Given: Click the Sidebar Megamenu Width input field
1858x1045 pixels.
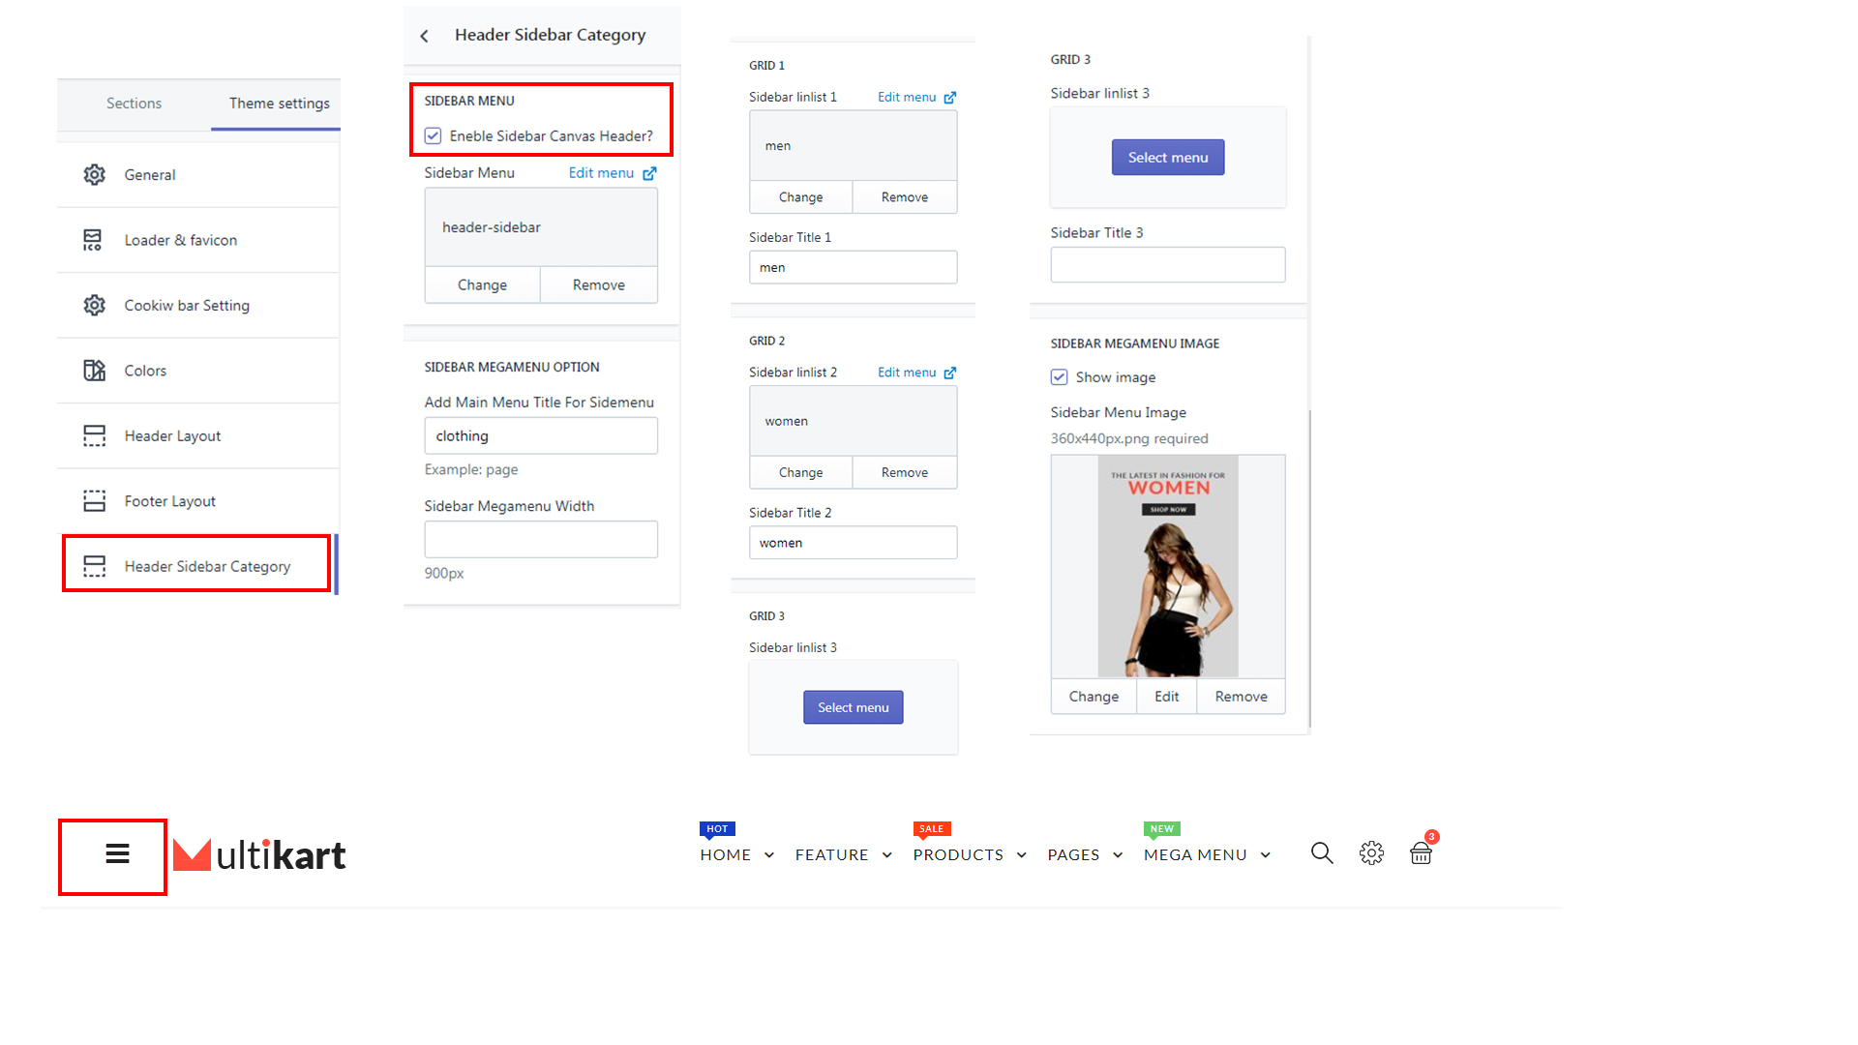Looking at the screenshot, I should pos(541,539).
